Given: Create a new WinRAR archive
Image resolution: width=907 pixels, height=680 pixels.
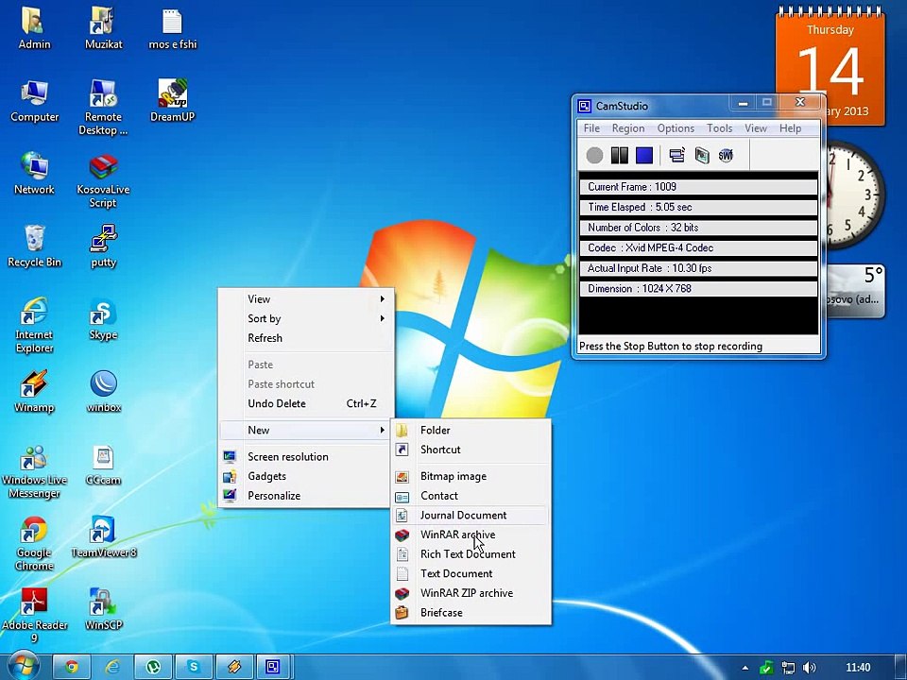Looking at the screenshot, I should 471,535.
